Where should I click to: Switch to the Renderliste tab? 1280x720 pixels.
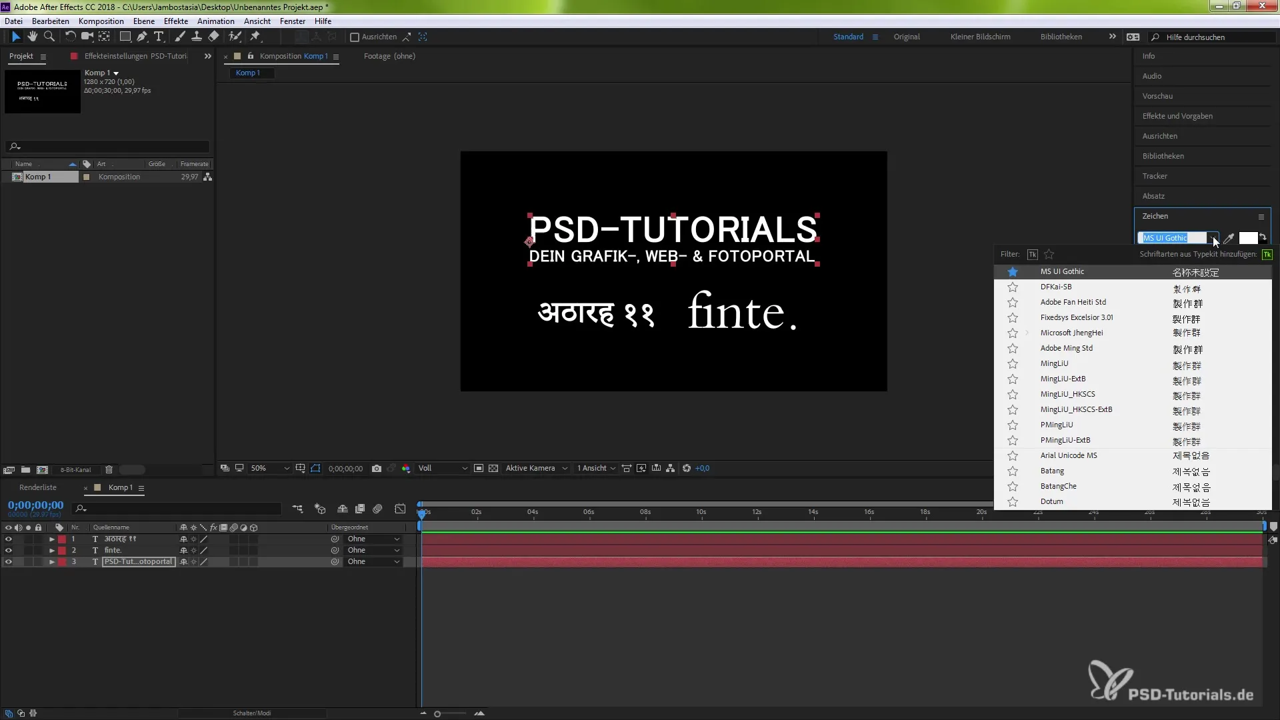coord(38,488)
